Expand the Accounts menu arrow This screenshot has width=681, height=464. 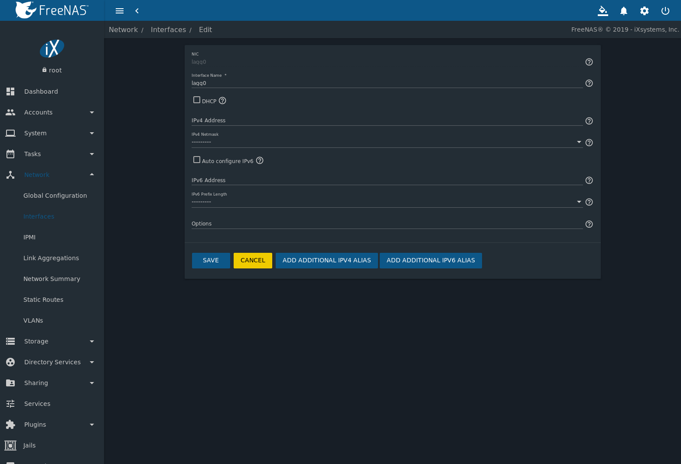[92, 112]
